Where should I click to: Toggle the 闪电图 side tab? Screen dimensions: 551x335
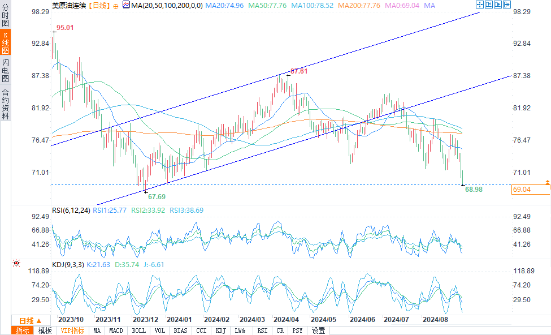coord(5,70)
